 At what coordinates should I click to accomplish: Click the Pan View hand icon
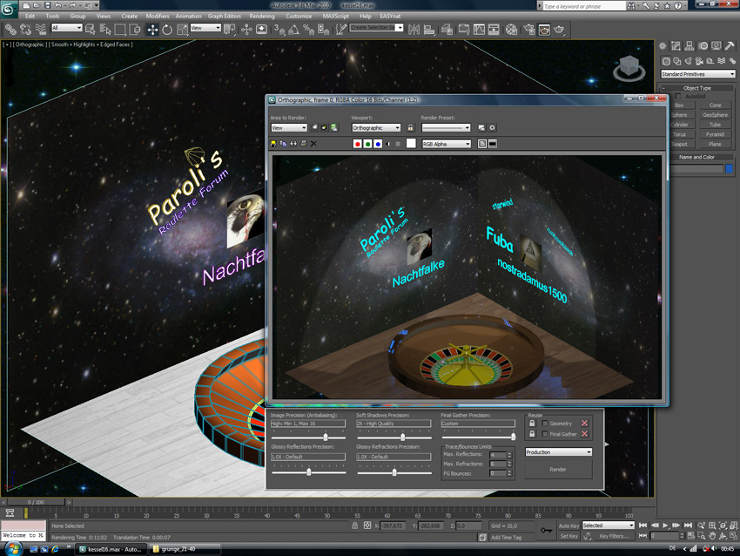pos(711,536)
